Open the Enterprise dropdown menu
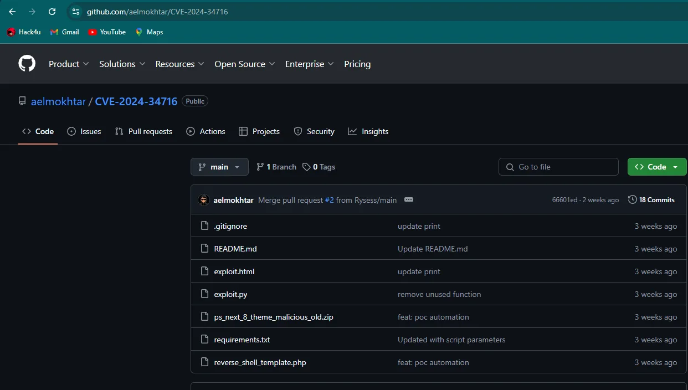688x390 pixels. tap(310, 64)
